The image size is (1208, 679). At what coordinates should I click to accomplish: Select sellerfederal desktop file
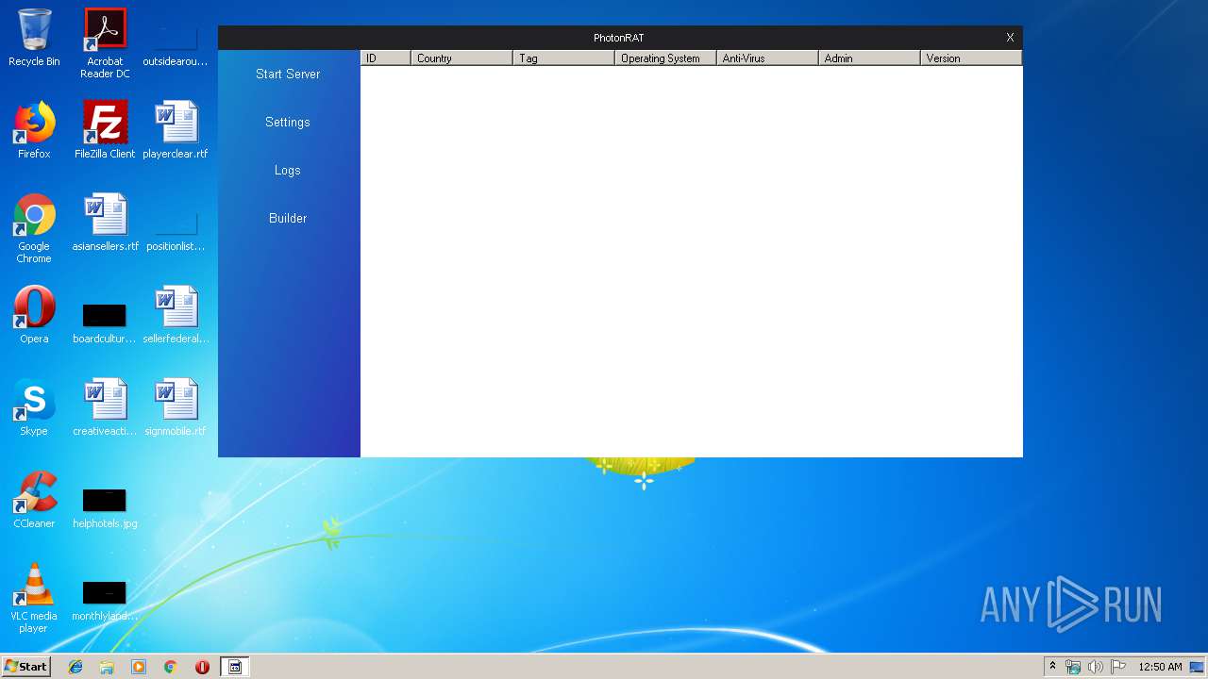tap(176, 315)
